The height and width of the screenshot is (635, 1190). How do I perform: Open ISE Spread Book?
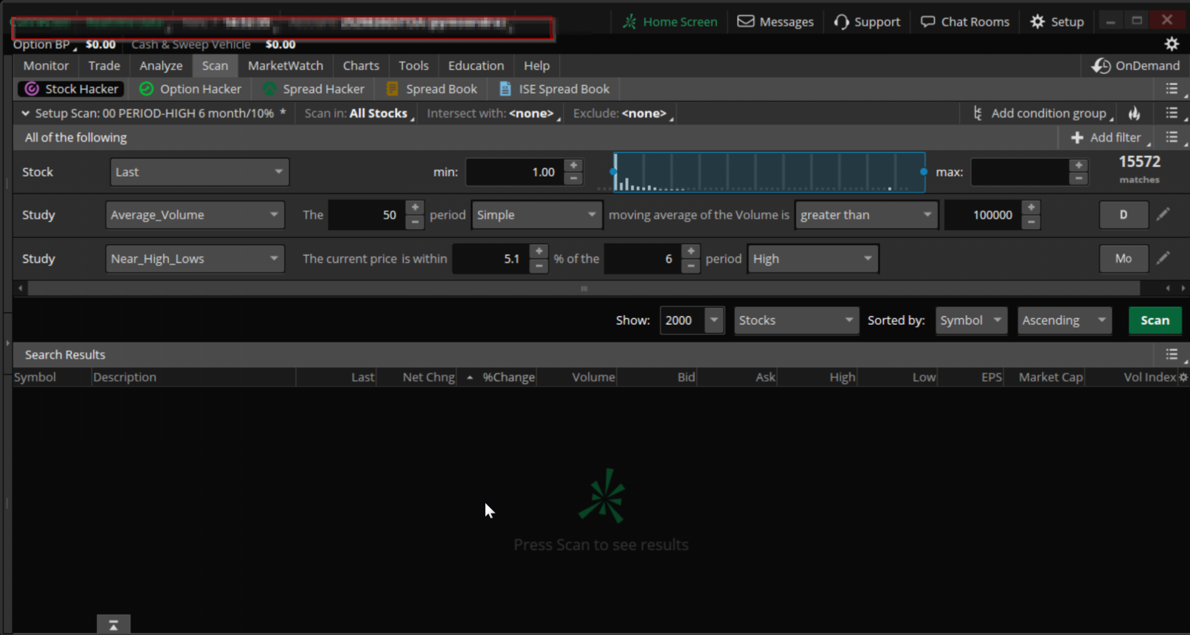coord(554,89)
